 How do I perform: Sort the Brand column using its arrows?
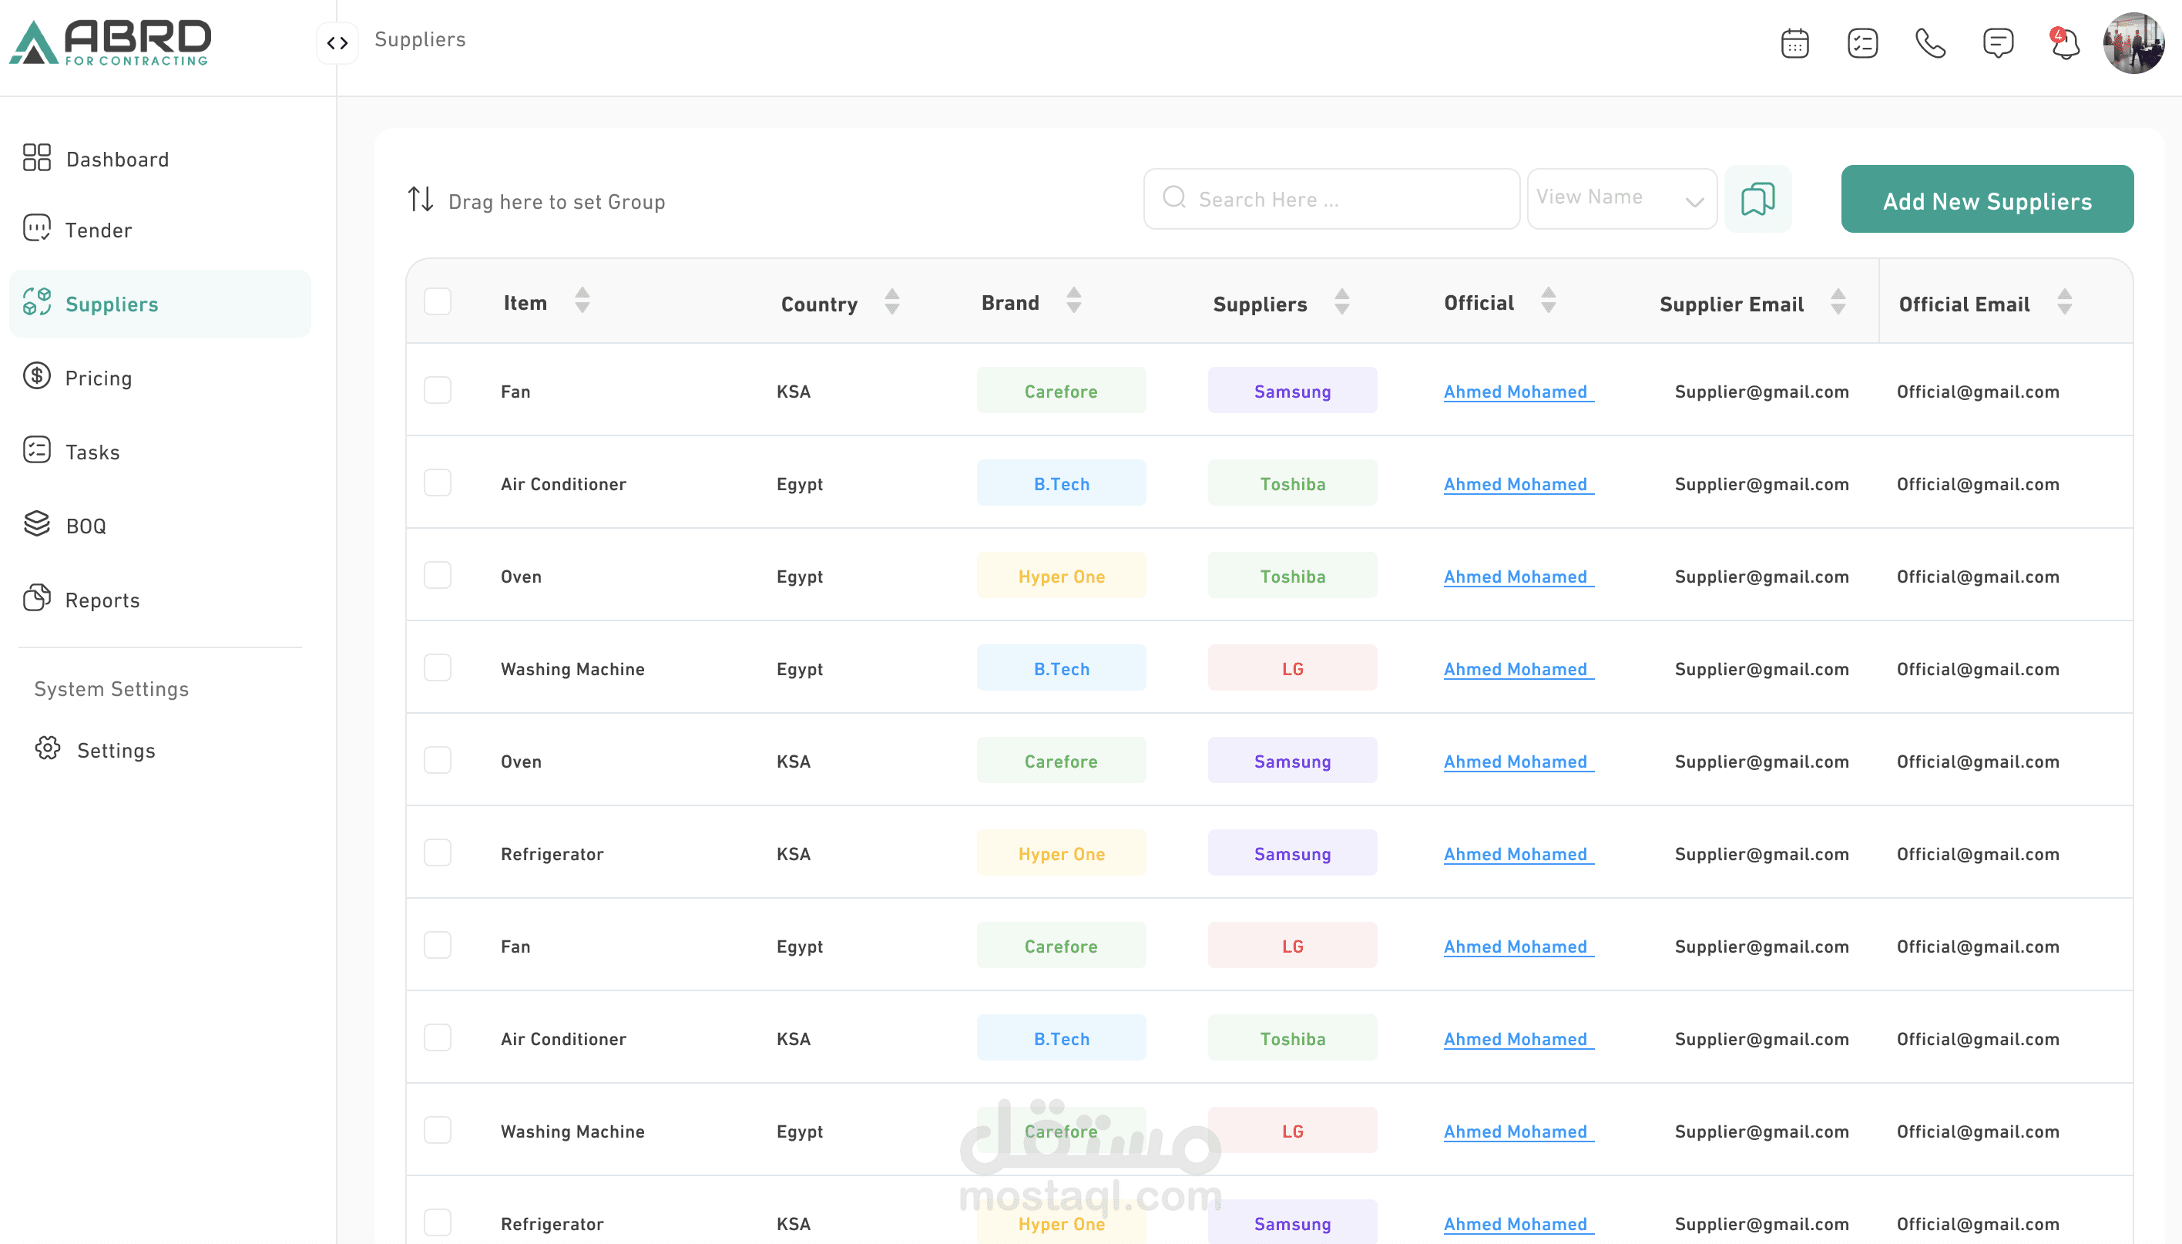click(1073, 301)
